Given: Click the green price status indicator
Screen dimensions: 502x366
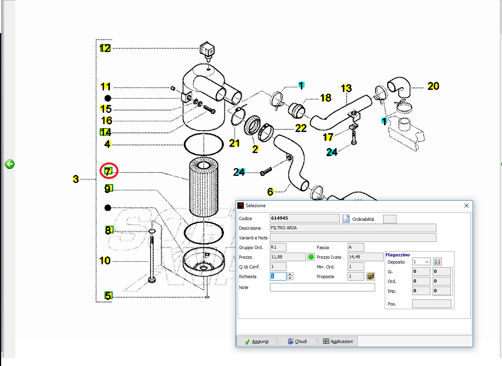Looking at the screenshot, I should pos(311,257).
